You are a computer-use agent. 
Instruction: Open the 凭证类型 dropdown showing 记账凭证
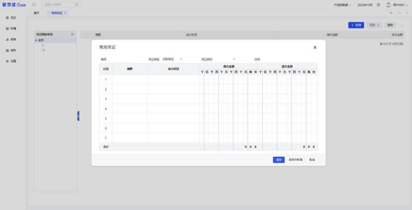[x=173, y=59]
